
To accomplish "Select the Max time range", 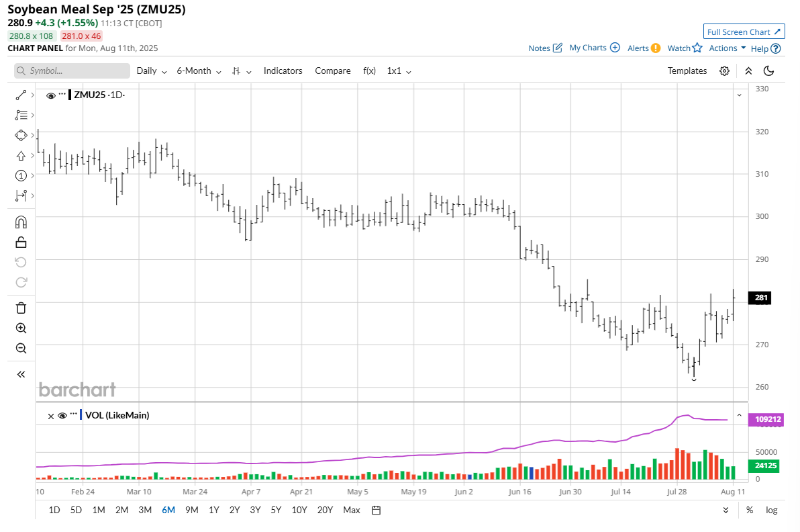I will coord(352,510).
